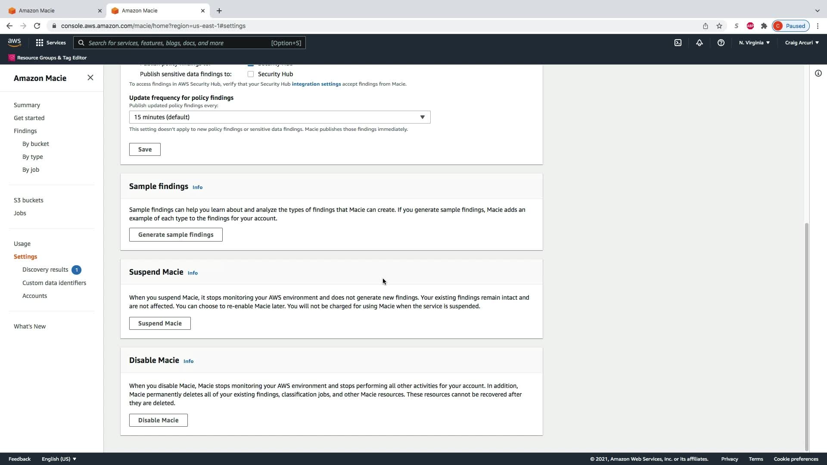This screenshot has height=465, width=827.
Task: Open the info panel icon at right edge
Action: [818, 73]
